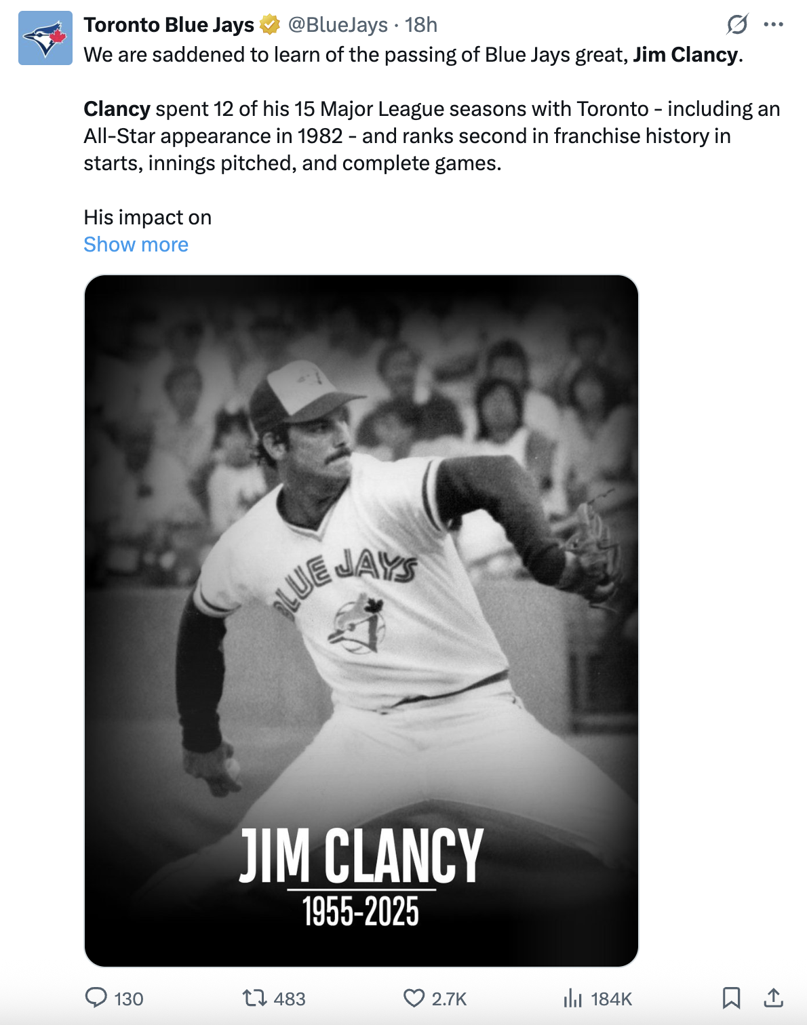Click the gold verified badge
The image size is (807, 1025).
(270, 25)
